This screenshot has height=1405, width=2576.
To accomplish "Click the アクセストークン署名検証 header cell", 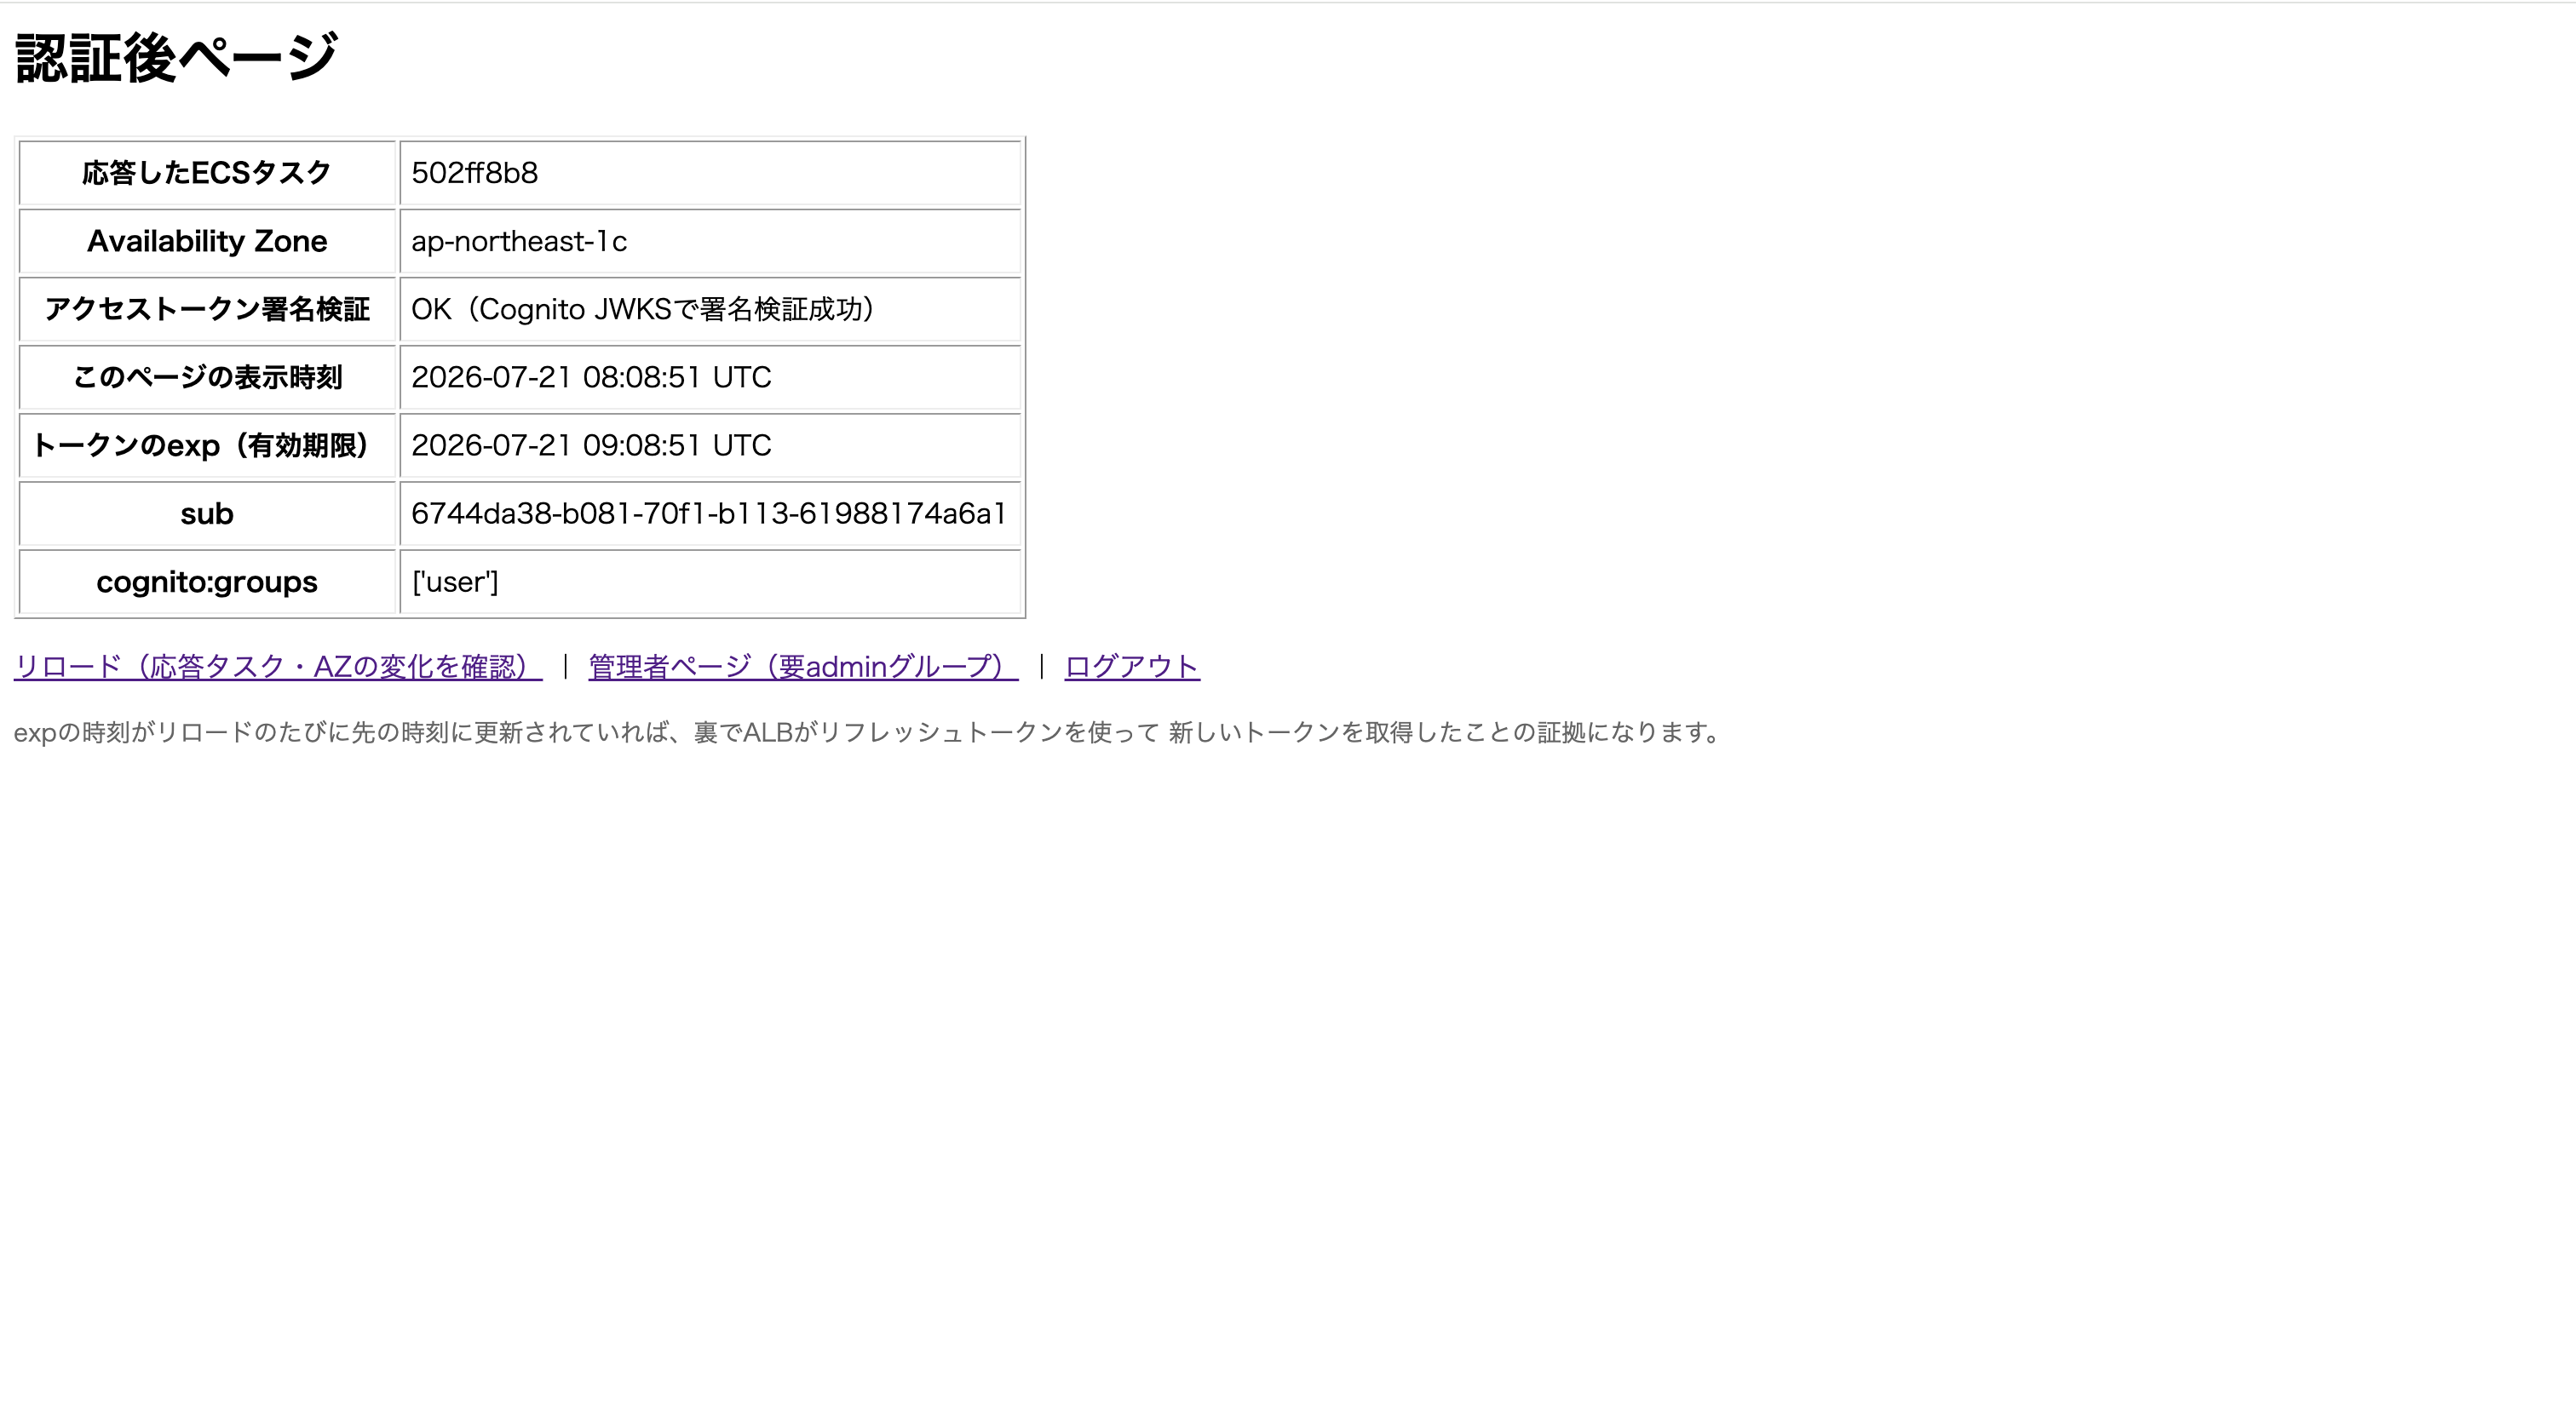I will point(208,310).
